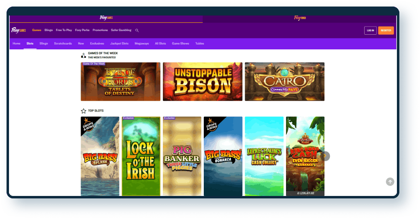The width and height of the screenshot is (419, 218).
Task: Select the Slingo sub-tab in purple bar
Action: pos(43,43)
